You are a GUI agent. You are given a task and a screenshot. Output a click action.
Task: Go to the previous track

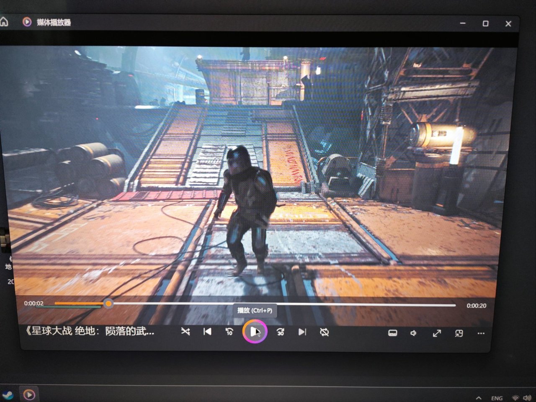(x=207, y=332)
